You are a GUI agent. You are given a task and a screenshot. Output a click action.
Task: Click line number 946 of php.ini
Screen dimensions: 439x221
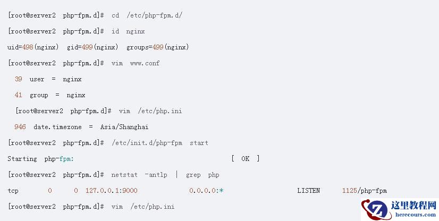(x=20, y=127)
